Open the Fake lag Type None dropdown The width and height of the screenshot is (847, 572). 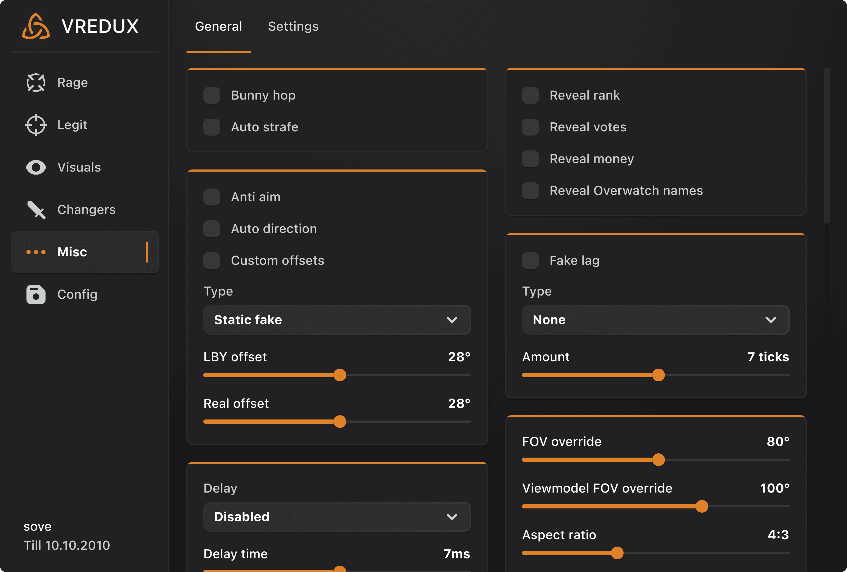(x=655, y=320)
